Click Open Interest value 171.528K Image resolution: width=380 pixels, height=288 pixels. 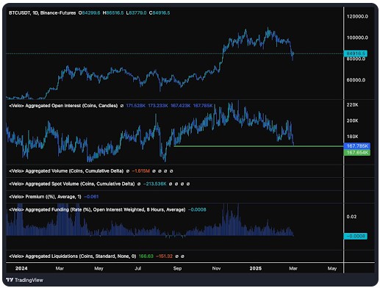tap(136, 106)
